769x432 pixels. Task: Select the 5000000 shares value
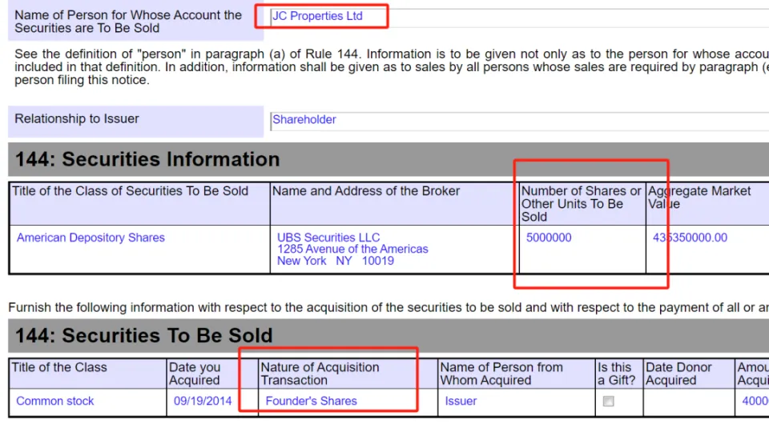tap(549, 238)
